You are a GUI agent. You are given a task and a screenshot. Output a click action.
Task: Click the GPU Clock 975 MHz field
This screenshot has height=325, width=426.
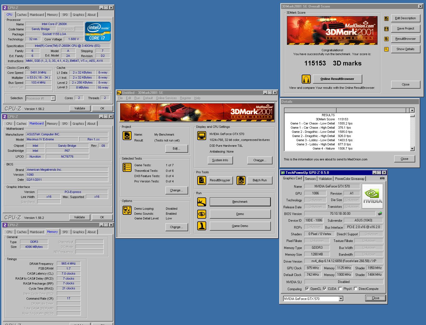313,268
